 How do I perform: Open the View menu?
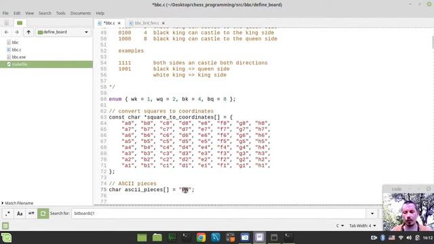point(29,14)
